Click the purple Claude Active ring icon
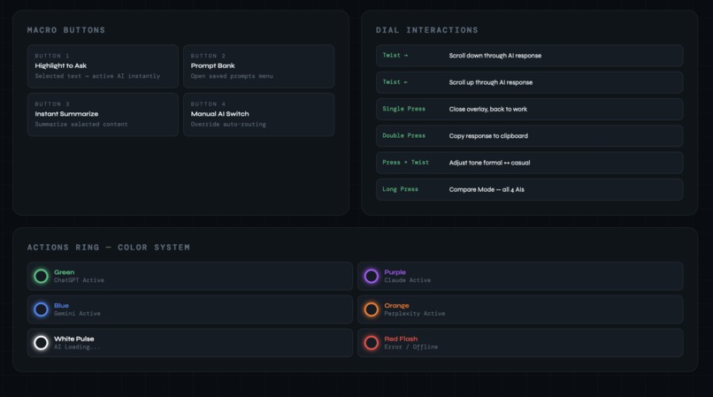The height and width of the screenshot is (397, 713). [x=371, y=276]
